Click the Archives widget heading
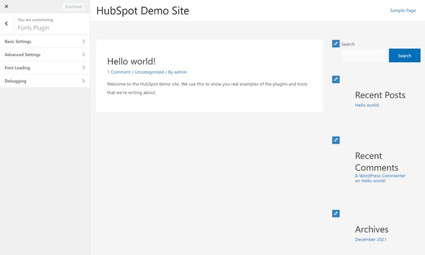This screenshot has height=255, width=425. pyautogui.click(x=372, y=229)
